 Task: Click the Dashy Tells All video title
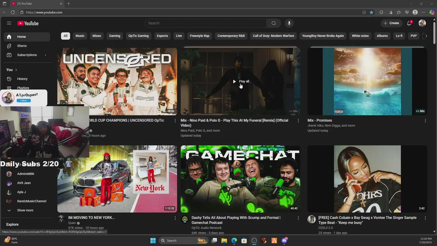tap(236, 220)
